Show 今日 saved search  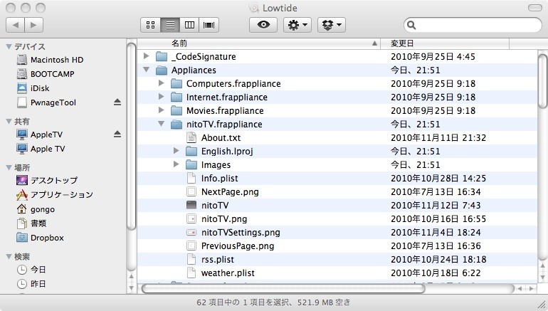point(38,270)
